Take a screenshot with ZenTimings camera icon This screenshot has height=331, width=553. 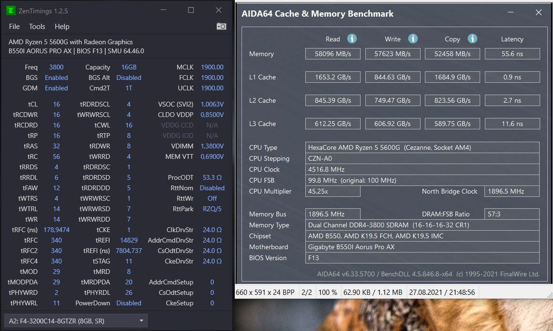tap(221, 27)
